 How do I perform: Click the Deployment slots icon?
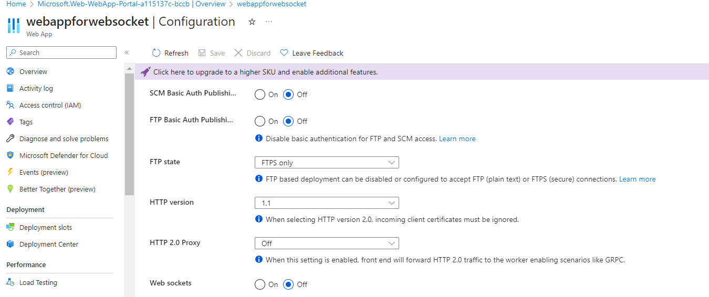[10, 227]
